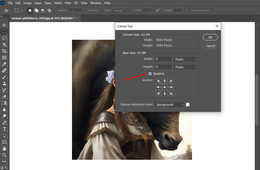Select the Brush tool
260x170 pixels.
coord(4,77)
